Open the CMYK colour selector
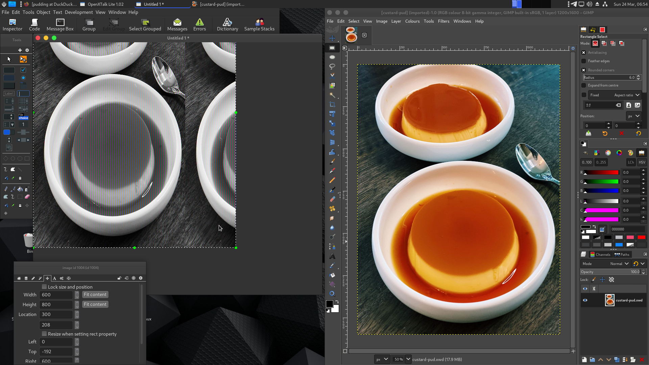The image size is (649, 365). [x=597, y=153]
